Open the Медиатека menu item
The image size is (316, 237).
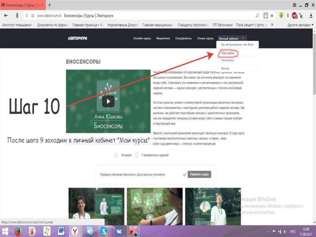pyautogui.click(x=163, y=38)
